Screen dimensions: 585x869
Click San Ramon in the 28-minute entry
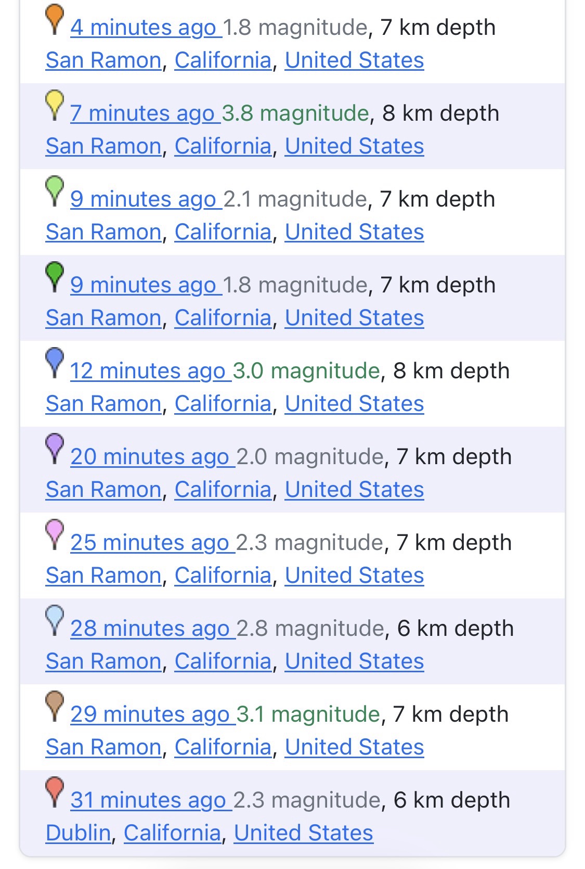coord(103,661)
